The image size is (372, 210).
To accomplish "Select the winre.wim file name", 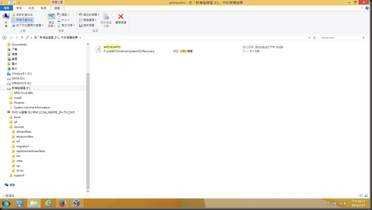I will 112,47.
